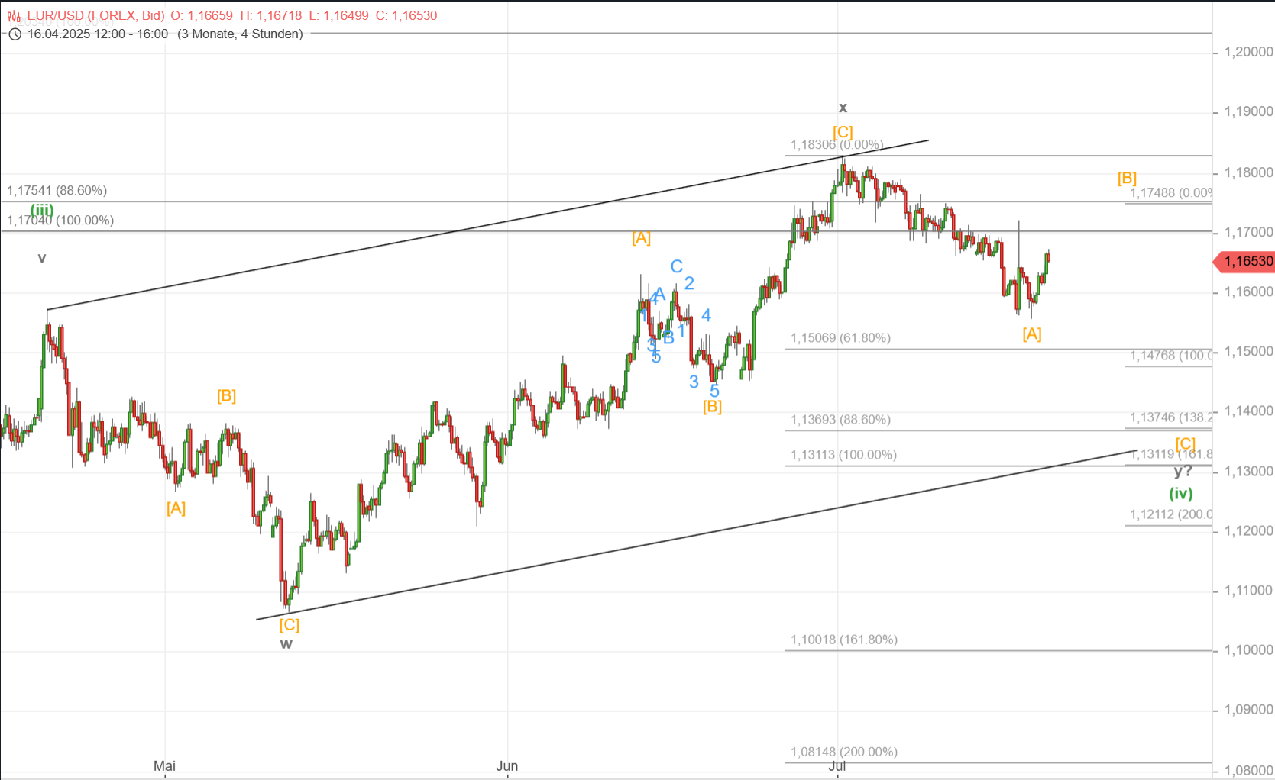Select the green (iv) wave label

coord(1180,494)
